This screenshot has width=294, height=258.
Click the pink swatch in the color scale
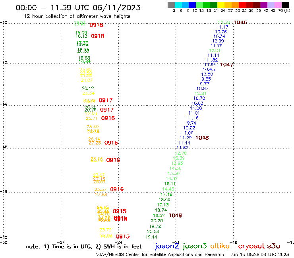pyautogui.click(x=278, y=5)
